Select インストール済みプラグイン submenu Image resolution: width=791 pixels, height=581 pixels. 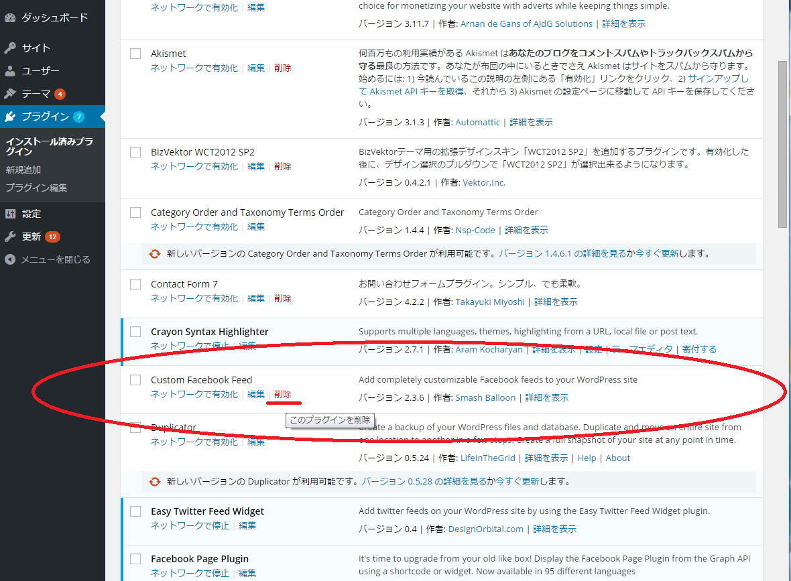click(50, 146)
